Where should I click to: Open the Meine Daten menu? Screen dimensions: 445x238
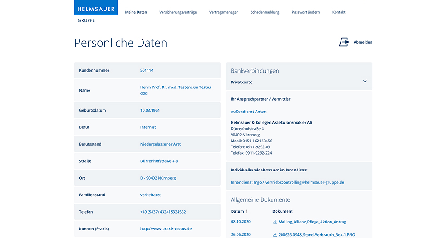[x=136, y=12]
